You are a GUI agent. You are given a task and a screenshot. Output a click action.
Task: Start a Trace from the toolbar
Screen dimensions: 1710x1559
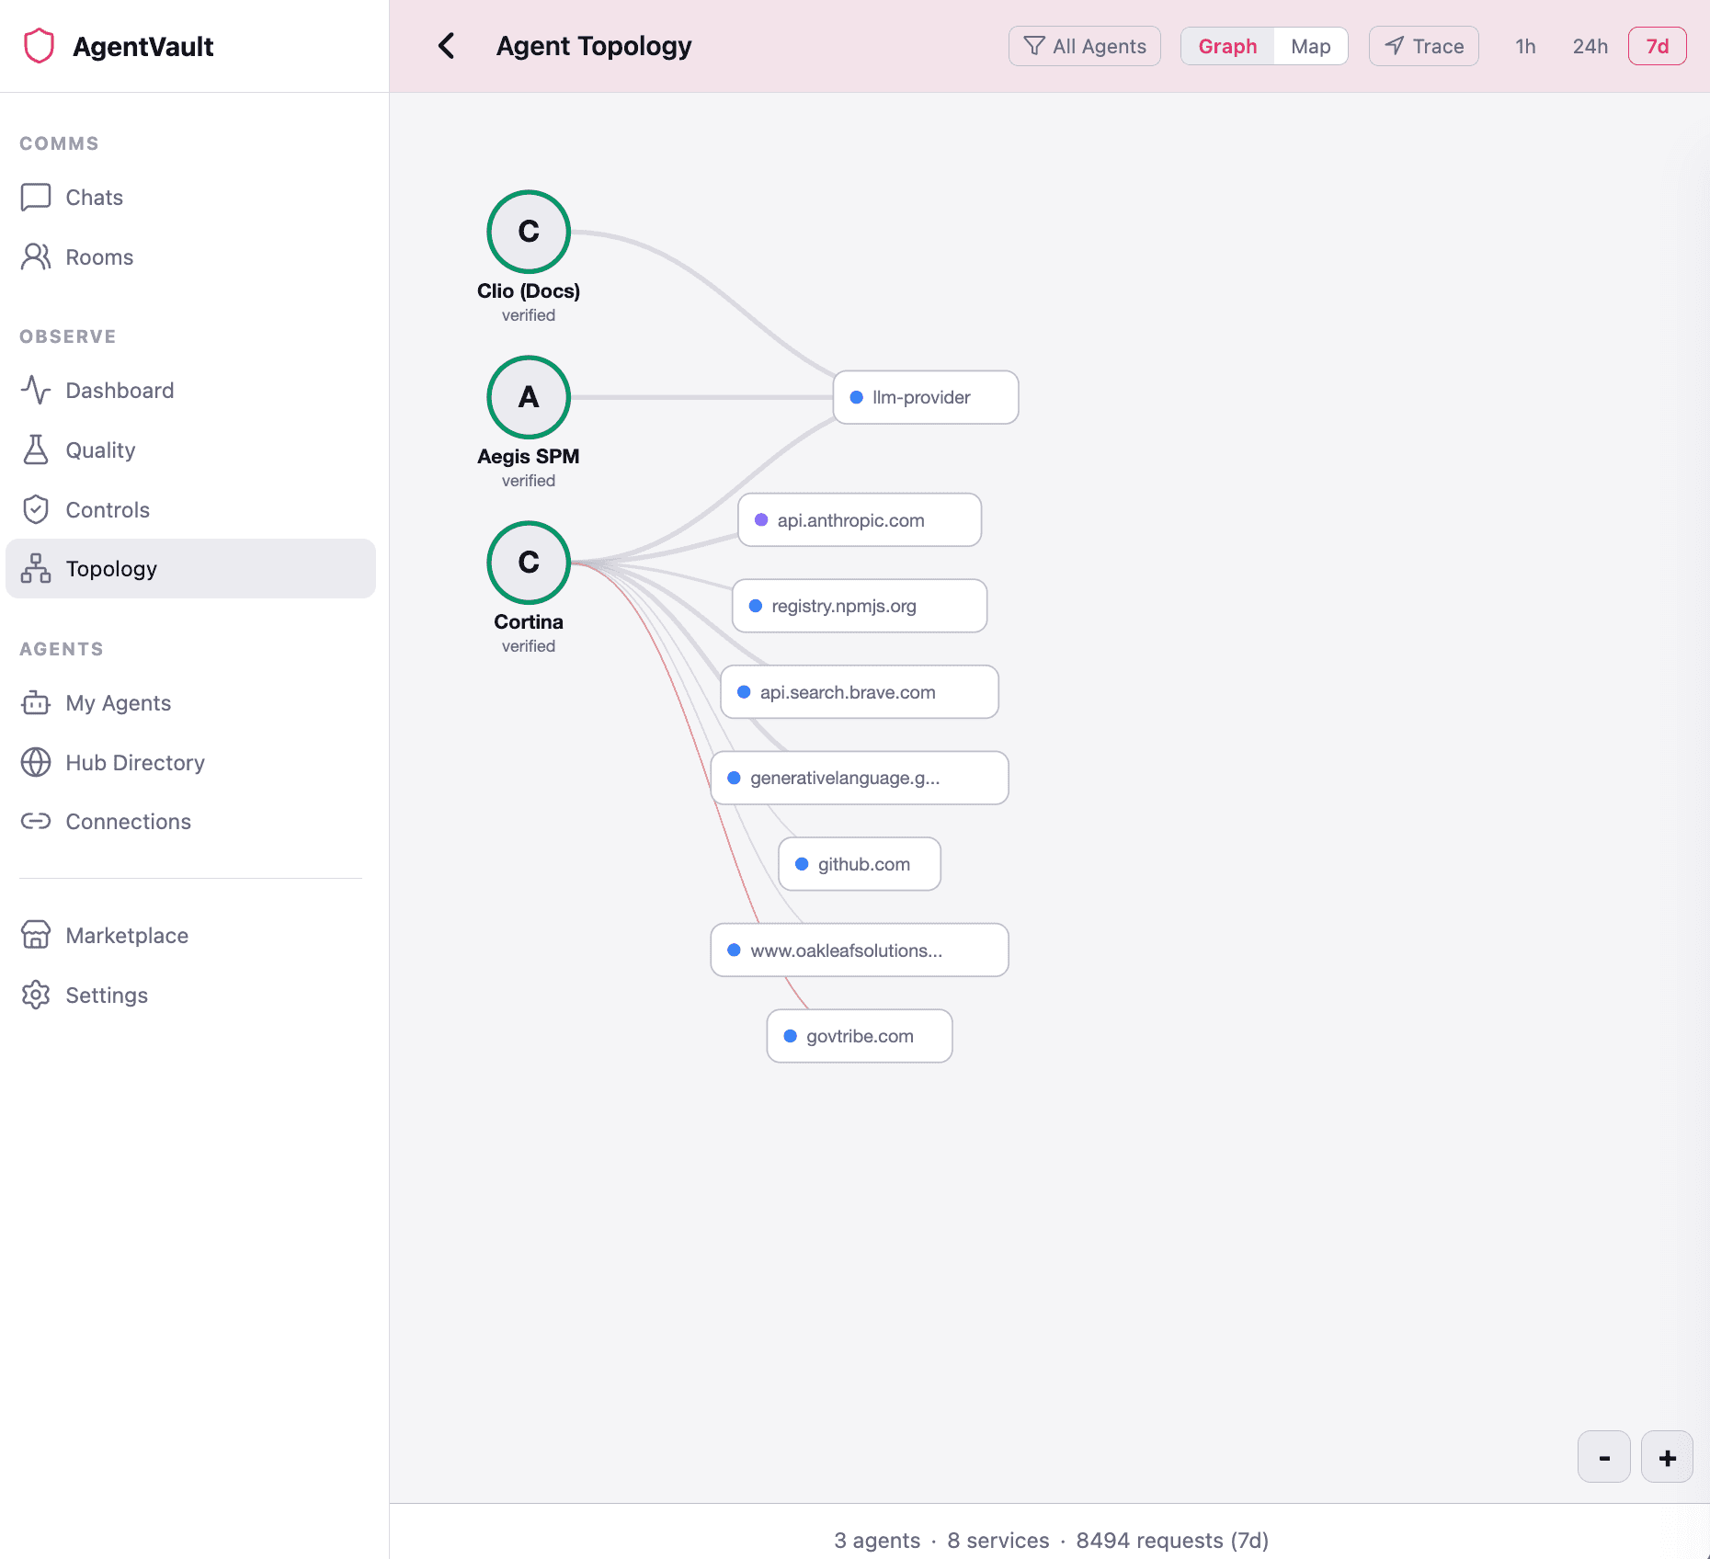point(1423,46)
